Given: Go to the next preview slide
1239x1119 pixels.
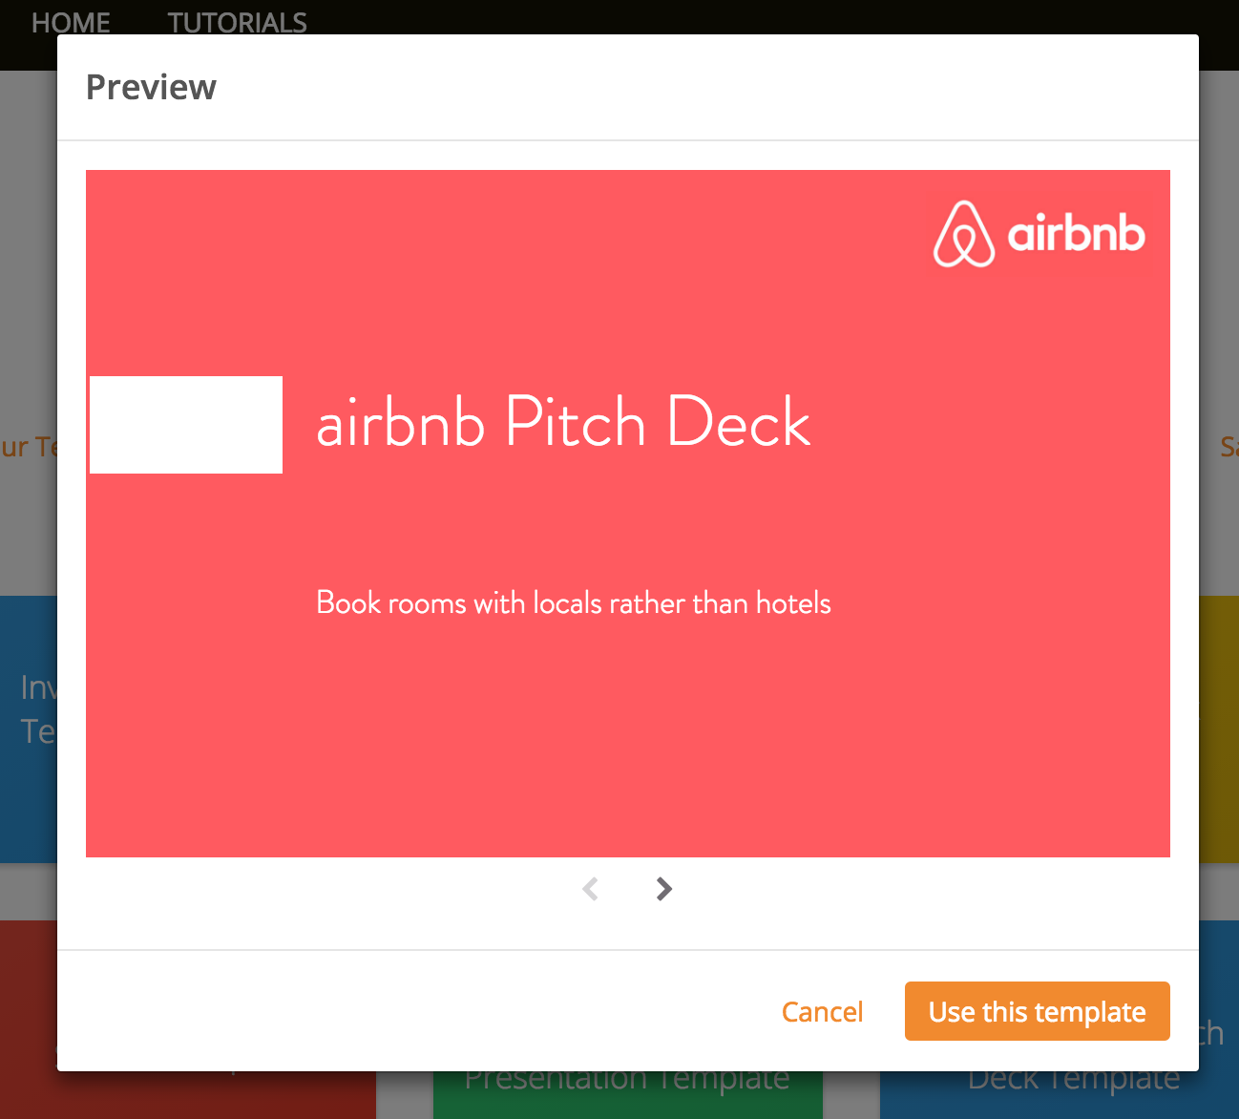Looking at the screenshot, I should point(664,889).
